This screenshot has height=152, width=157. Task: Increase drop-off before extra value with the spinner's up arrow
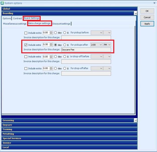coord(51,56)
